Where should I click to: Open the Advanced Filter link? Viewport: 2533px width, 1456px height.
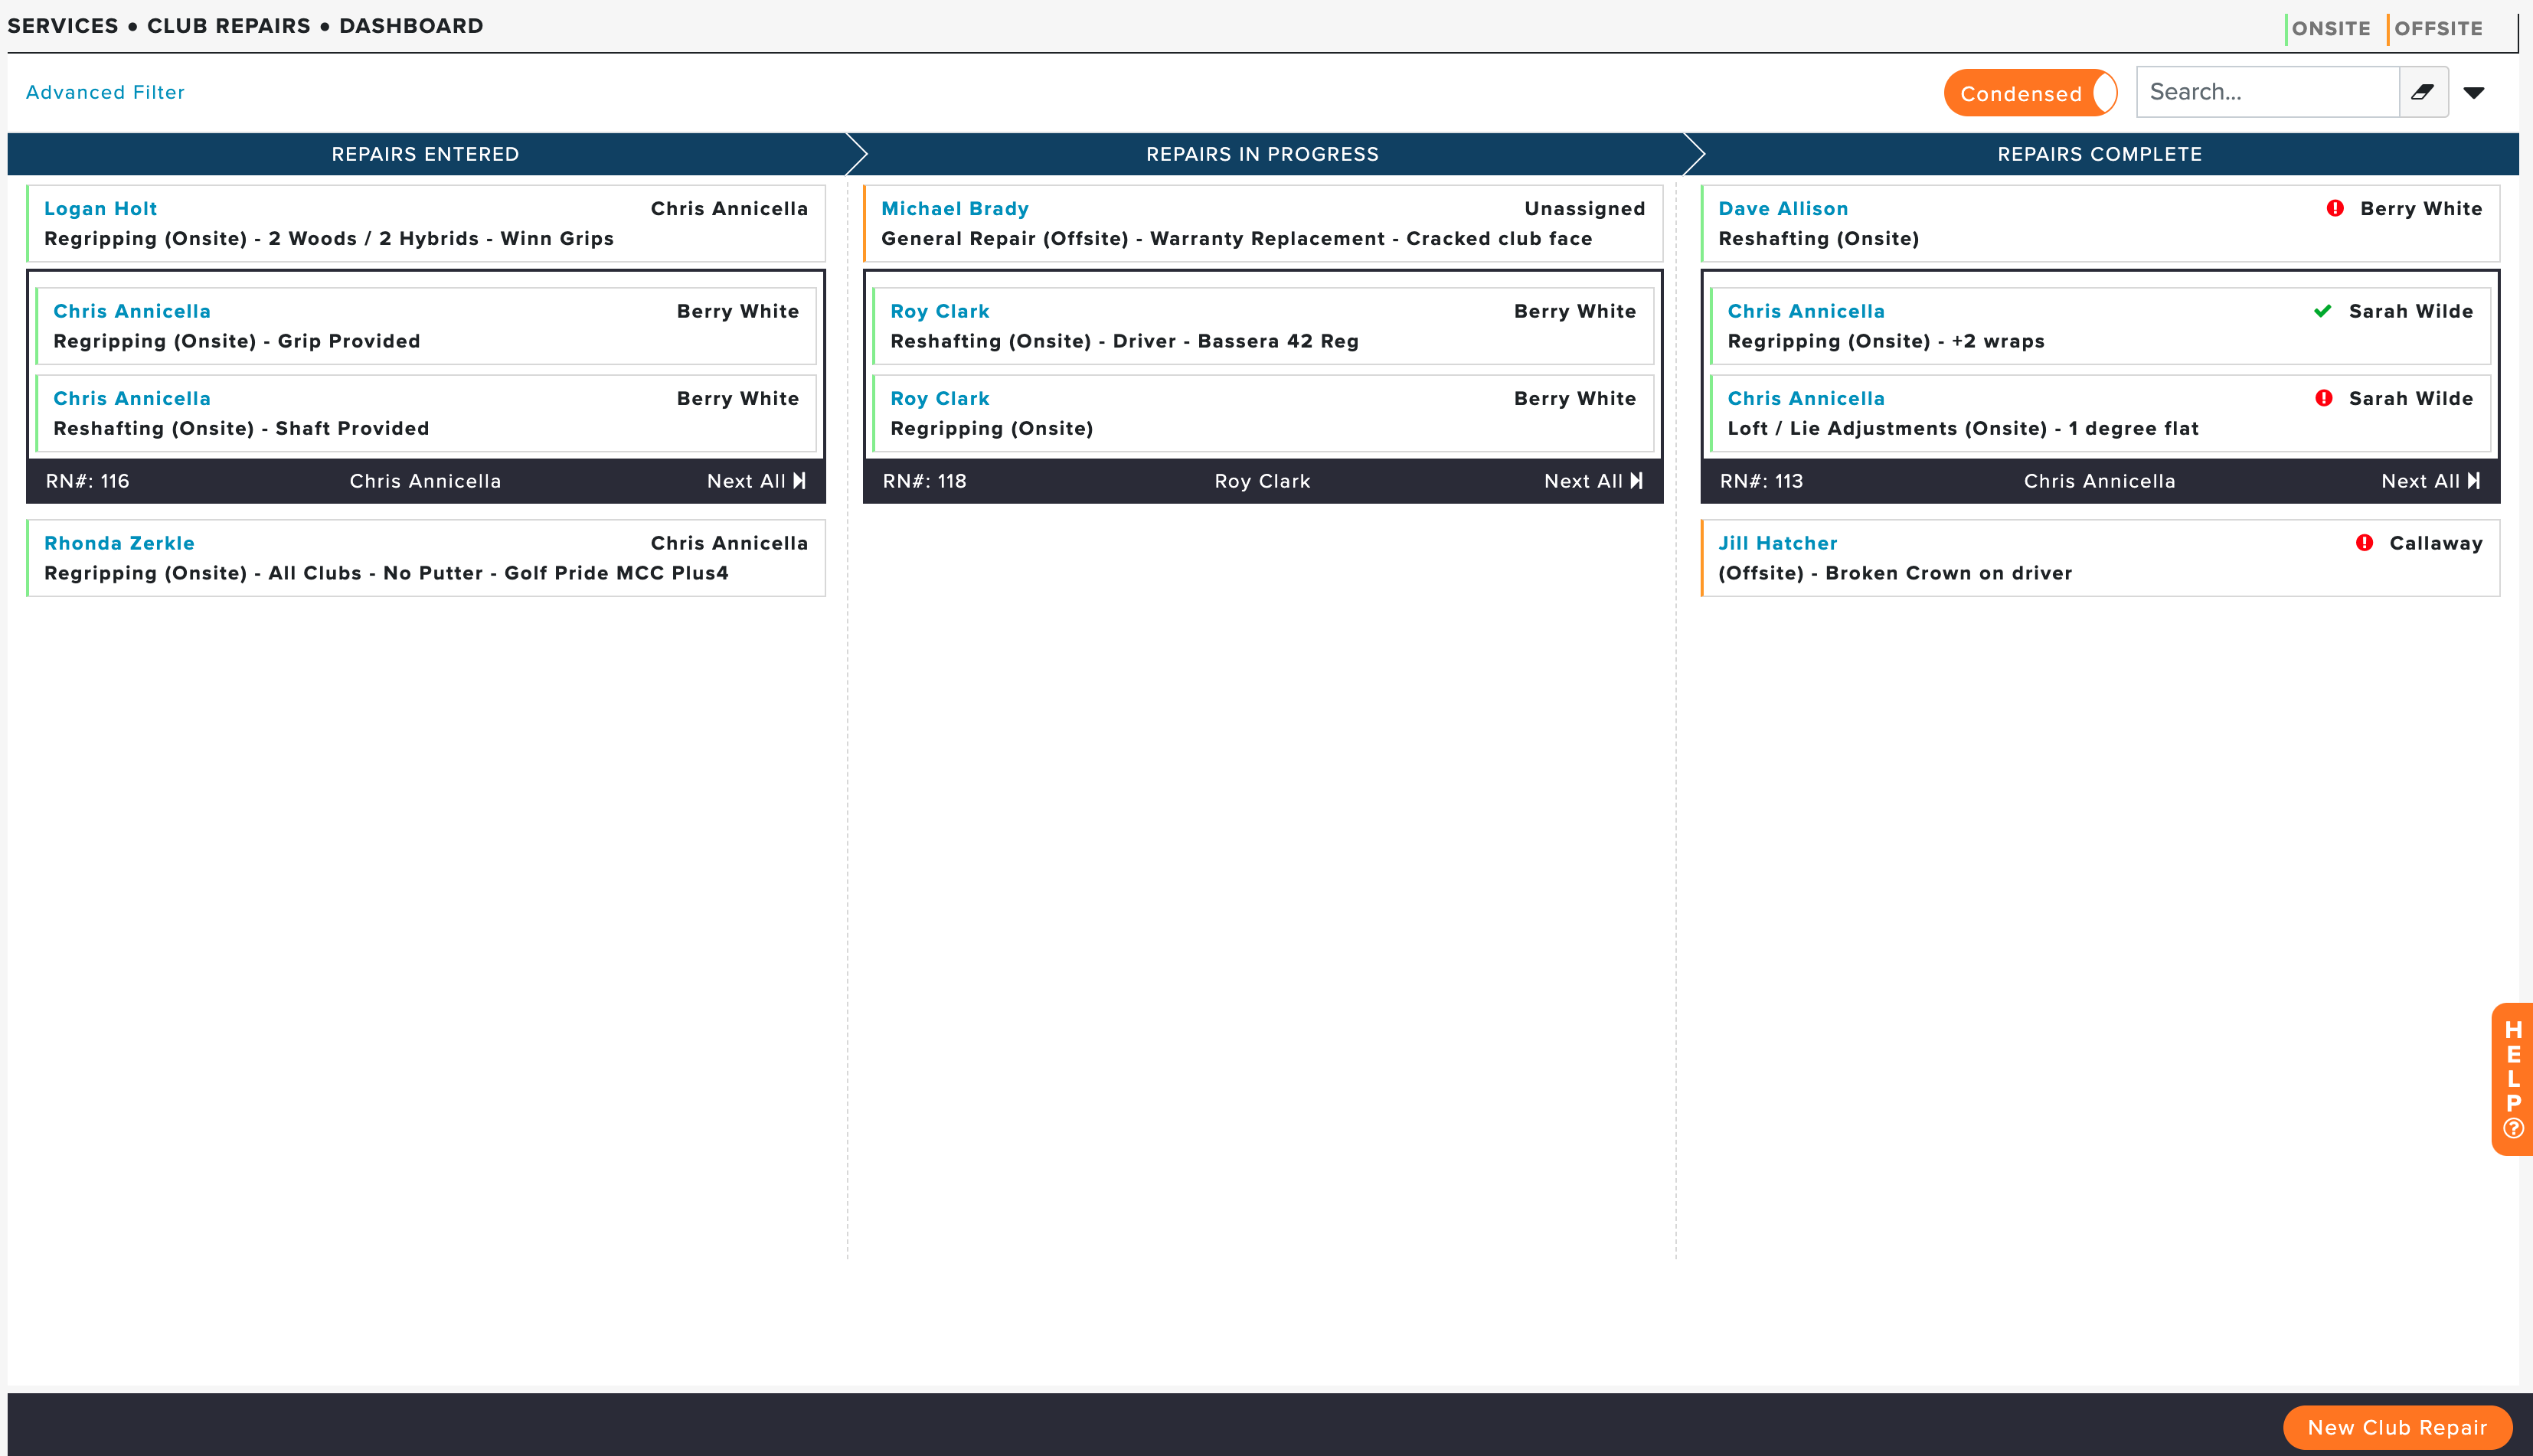(105, 92)
